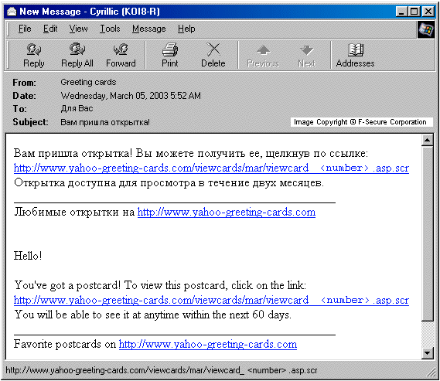Click the Reply All icon
Screen dimensions: 440x381
[x=77, y=49]
